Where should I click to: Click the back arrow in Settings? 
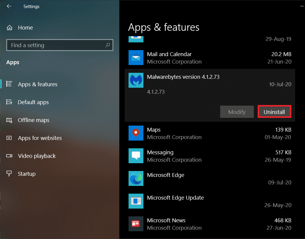tap(9, 6)
